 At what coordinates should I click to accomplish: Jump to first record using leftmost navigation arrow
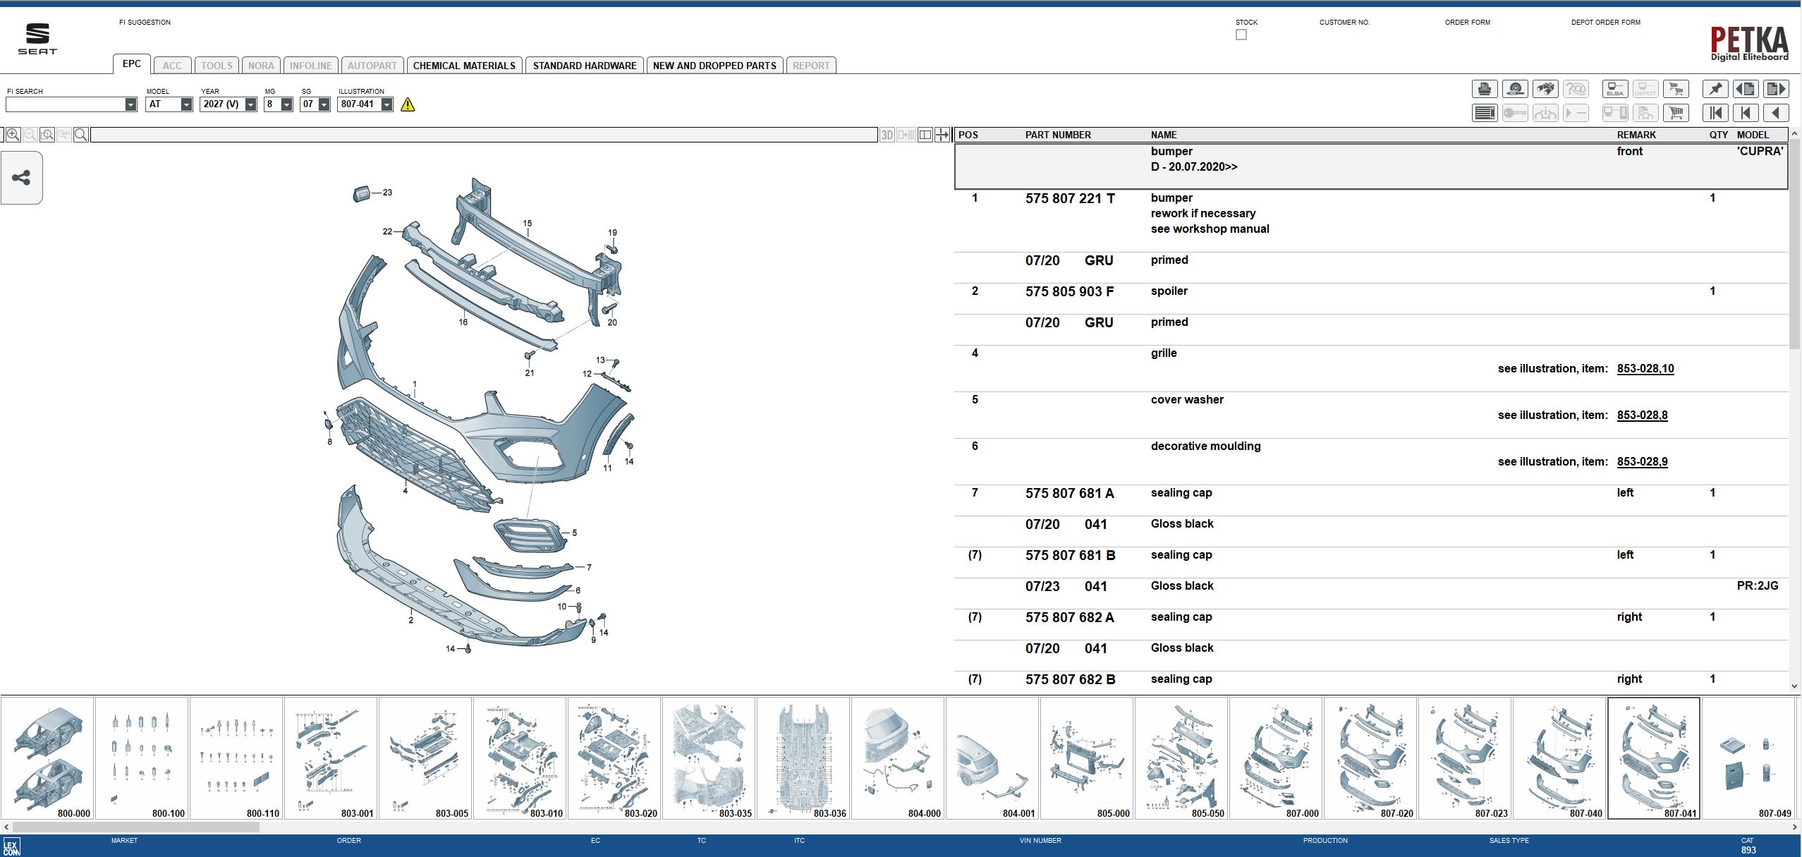1716,112
